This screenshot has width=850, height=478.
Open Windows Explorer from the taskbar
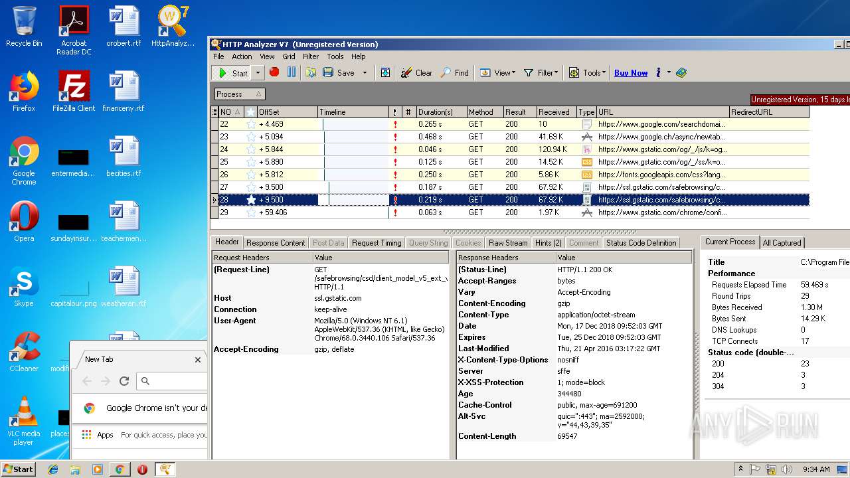click(75, 469)
